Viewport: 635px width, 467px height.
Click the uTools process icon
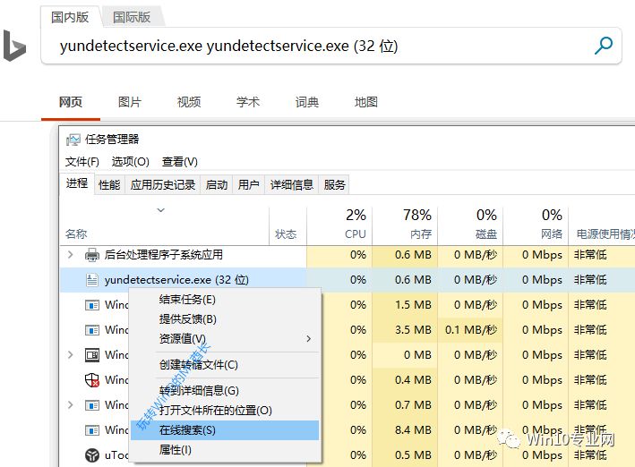(x=92, y=455)
